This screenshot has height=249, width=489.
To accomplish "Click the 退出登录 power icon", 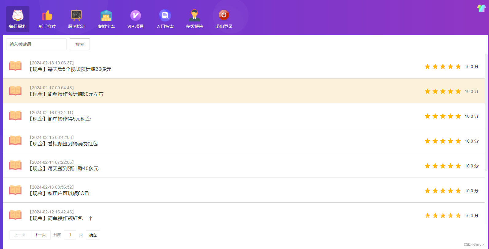I will point(224,15).
